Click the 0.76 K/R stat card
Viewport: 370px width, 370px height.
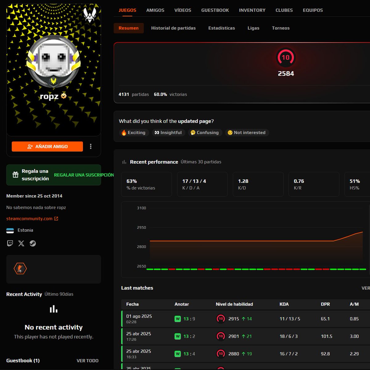[314, 184]
